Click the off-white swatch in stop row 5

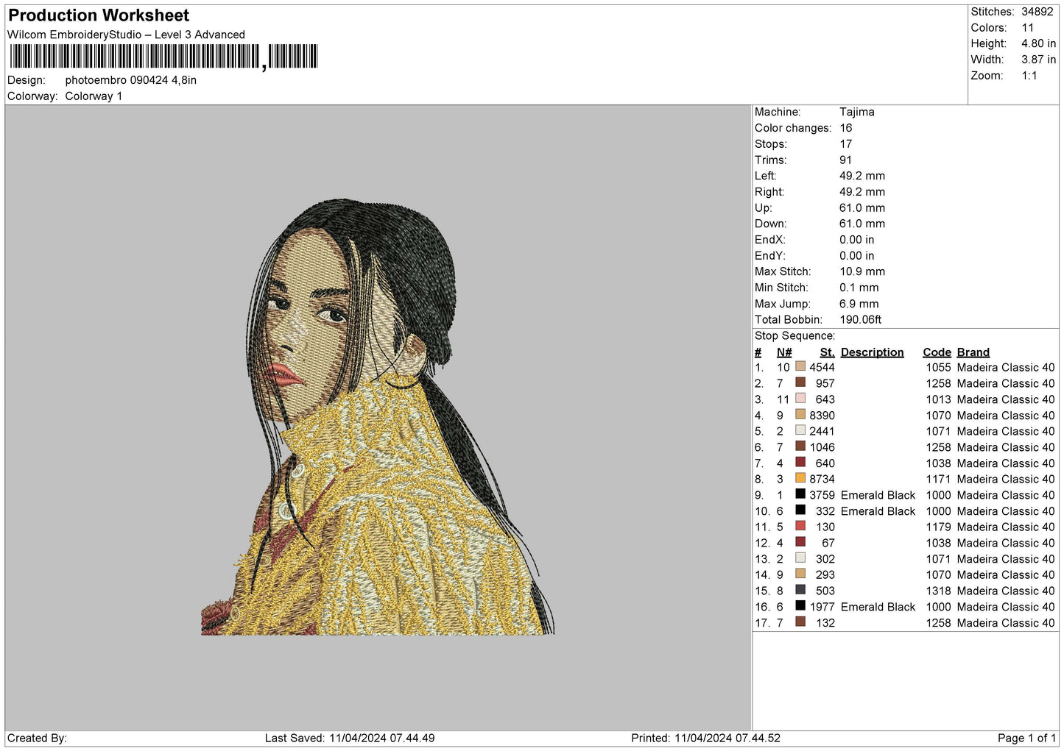pos(800,430)
